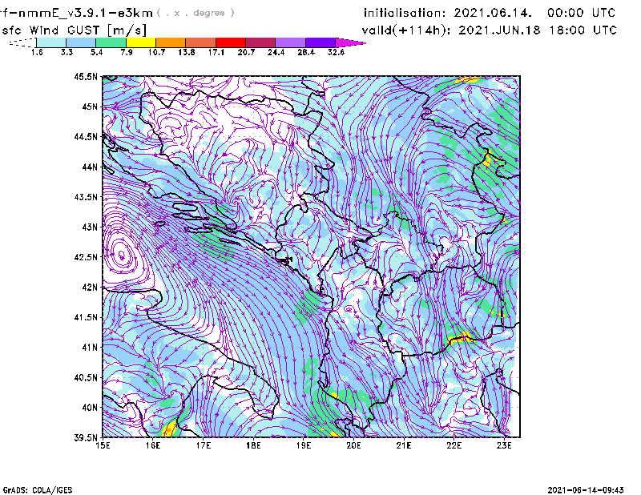Click the 43N latitude label

pyautogui.click(x=90, y=227)
